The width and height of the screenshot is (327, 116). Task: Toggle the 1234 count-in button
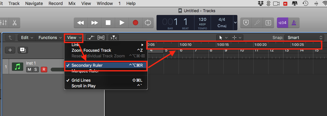(x=283, y=22)
